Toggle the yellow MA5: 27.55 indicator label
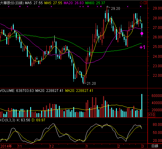Viewport: 162px width, 149px height. (53, 3)
